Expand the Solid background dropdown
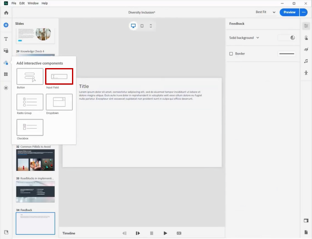Screen dimensions: 312x239 point(244,38)
